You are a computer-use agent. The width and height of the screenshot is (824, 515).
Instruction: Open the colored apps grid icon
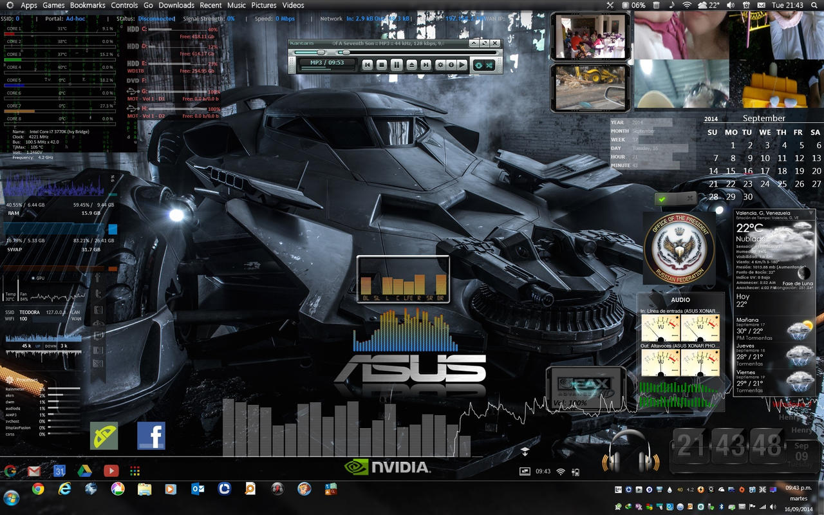[x=135, y=471]
